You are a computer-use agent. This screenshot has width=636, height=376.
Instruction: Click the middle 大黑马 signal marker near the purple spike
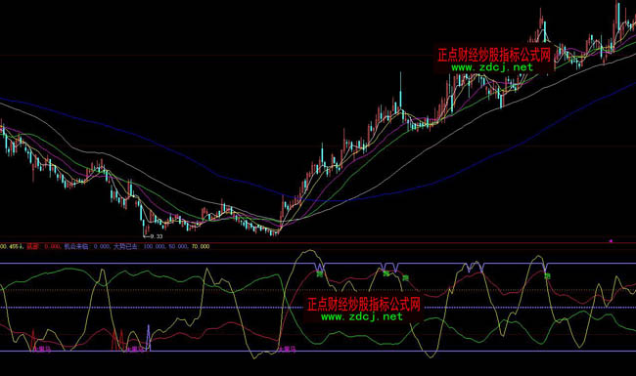tap(135, 349)
